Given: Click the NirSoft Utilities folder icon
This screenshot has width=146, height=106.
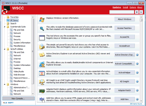Looking at the screenshot, I should 8,49.
